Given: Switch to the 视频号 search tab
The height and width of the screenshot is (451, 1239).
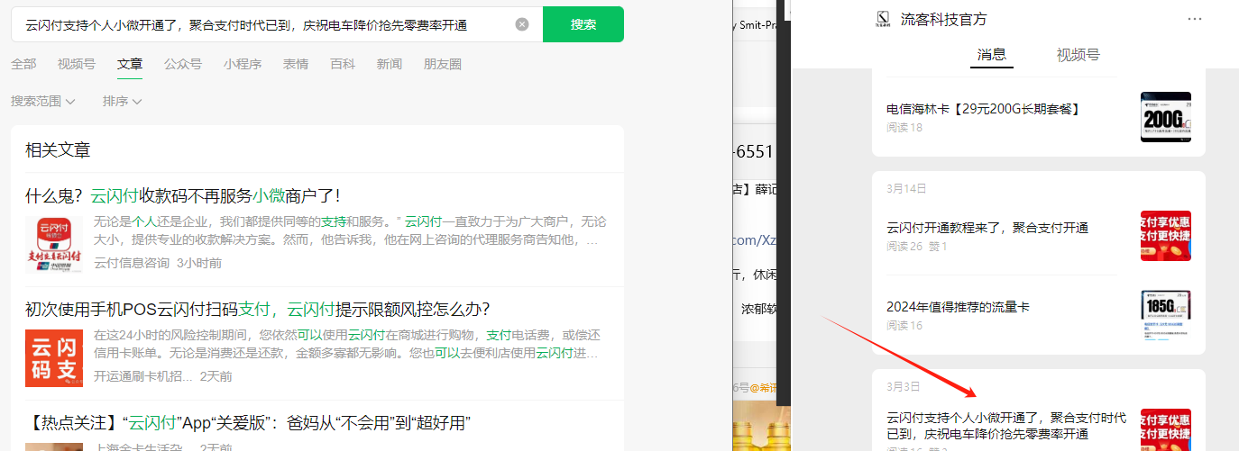Looking at the screenshot, I should (x=77, y=64).
